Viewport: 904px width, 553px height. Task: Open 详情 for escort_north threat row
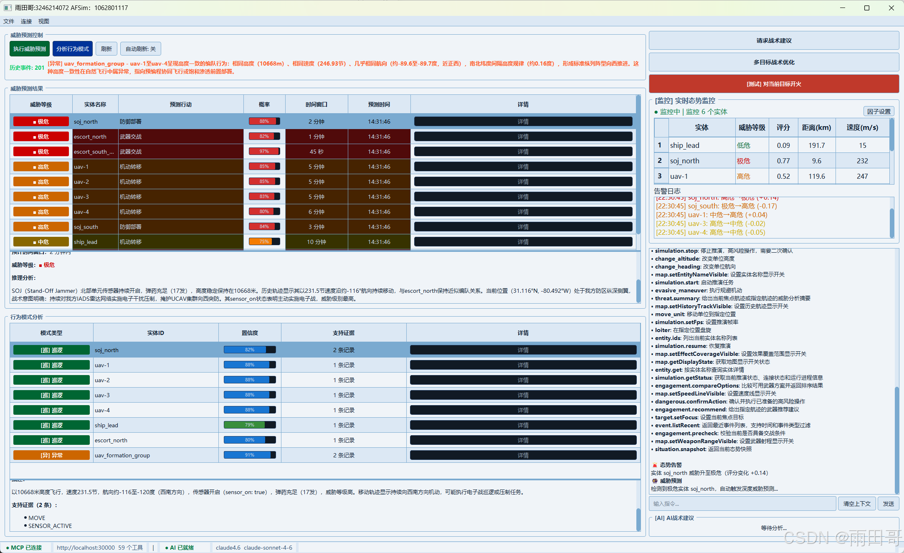click(523, 137)
